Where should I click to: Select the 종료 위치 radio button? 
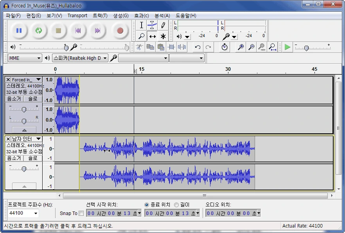click(x=147, y=204)
